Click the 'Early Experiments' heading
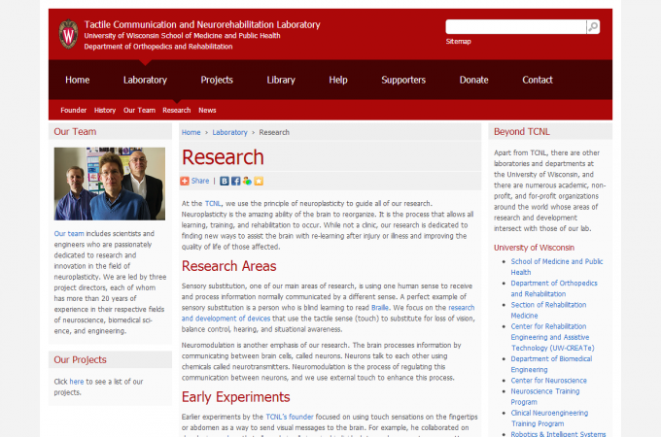 pos(235,397)
